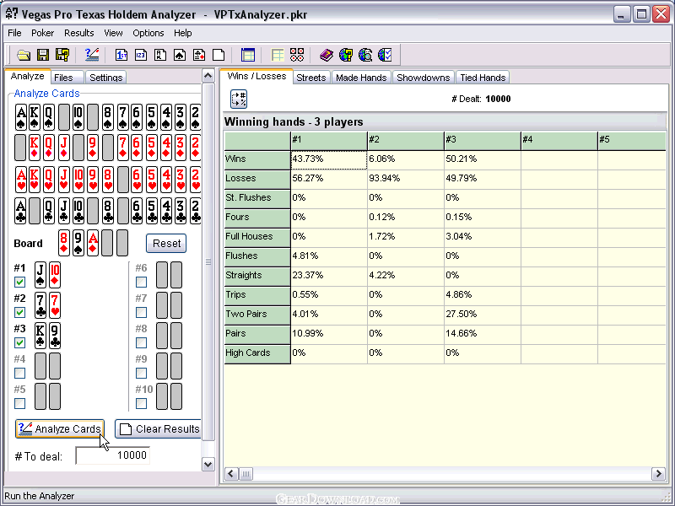Click the Clear Results button
675x506 pixels.
tap(159, 429)
